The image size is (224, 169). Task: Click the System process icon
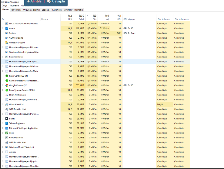pos(7,33)
